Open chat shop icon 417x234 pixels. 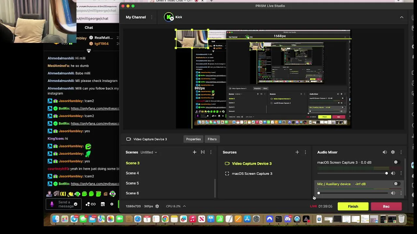pos(103,204)
